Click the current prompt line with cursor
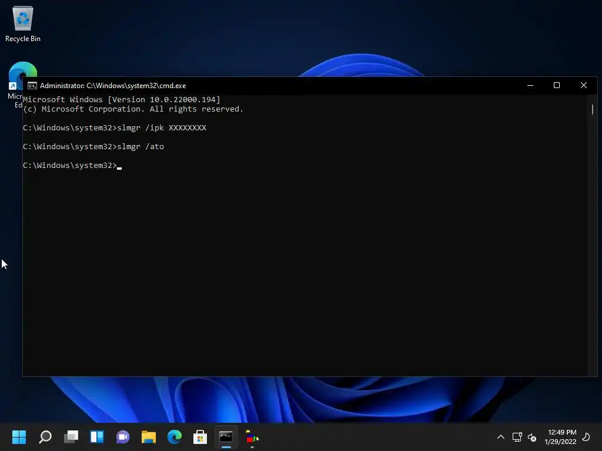602x451 pixels. (x=72, y=165)
